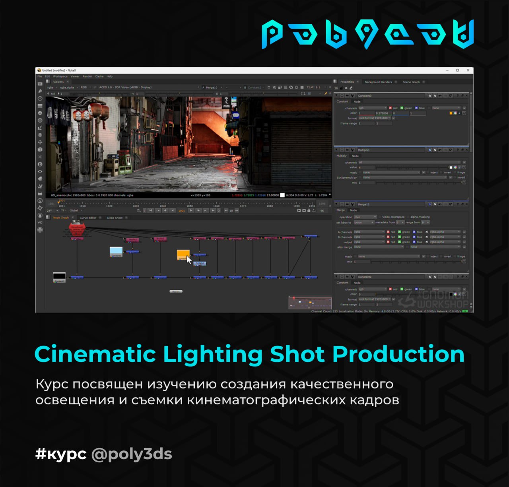Open the set bbox to union dropdown

[364, 222]
